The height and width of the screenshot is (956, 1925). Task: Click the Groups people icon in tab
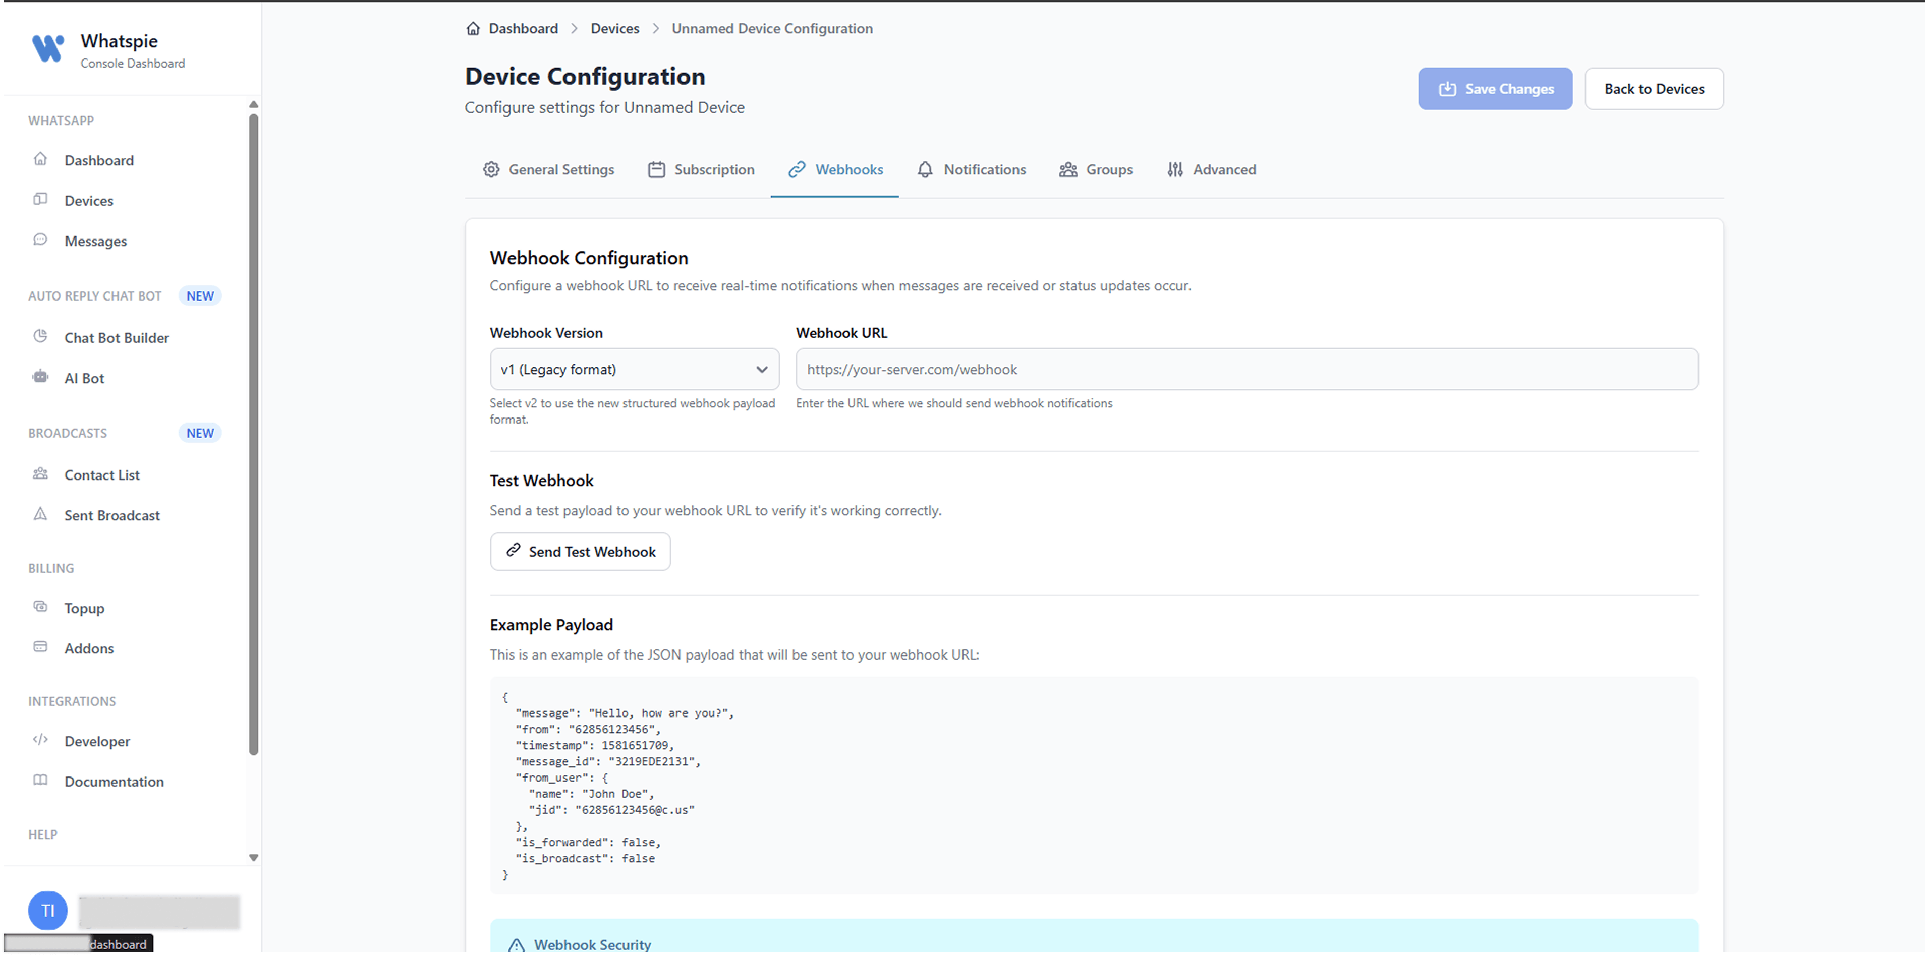click(x=1068, y=169)
